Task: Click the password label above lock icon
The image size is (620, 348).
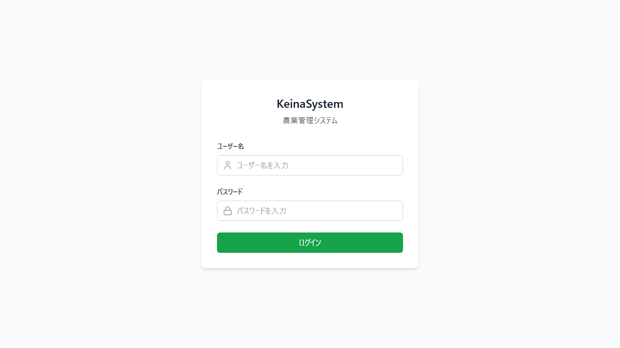Action: tap(230, 191)
